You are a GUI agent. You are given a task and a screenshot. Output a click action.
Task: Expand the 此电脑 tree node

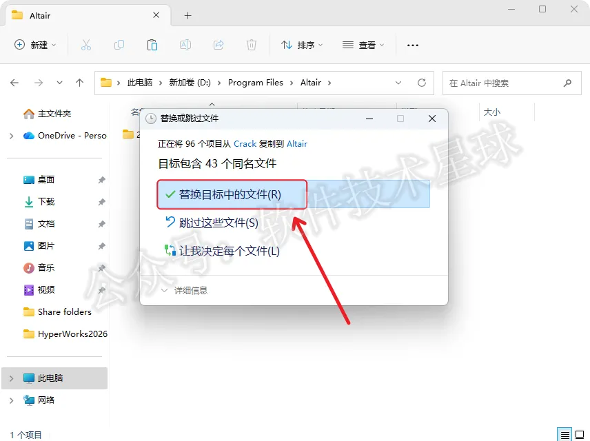coord(11,378)
